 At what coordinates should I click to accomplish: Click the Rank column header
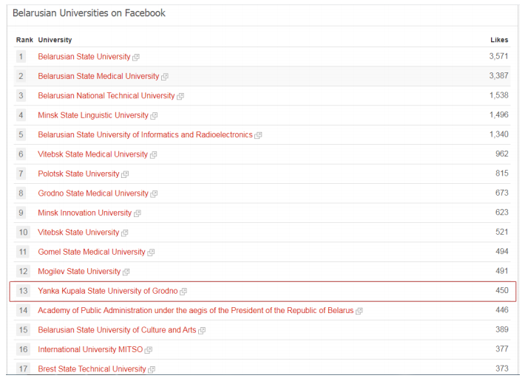(x=24, y=40)
